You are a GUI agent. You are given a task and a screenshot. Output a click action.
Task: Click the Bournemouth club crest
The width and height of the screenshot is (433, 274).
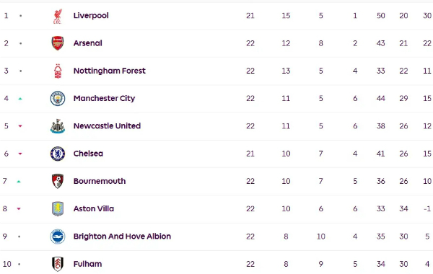(x=58, y=181)
